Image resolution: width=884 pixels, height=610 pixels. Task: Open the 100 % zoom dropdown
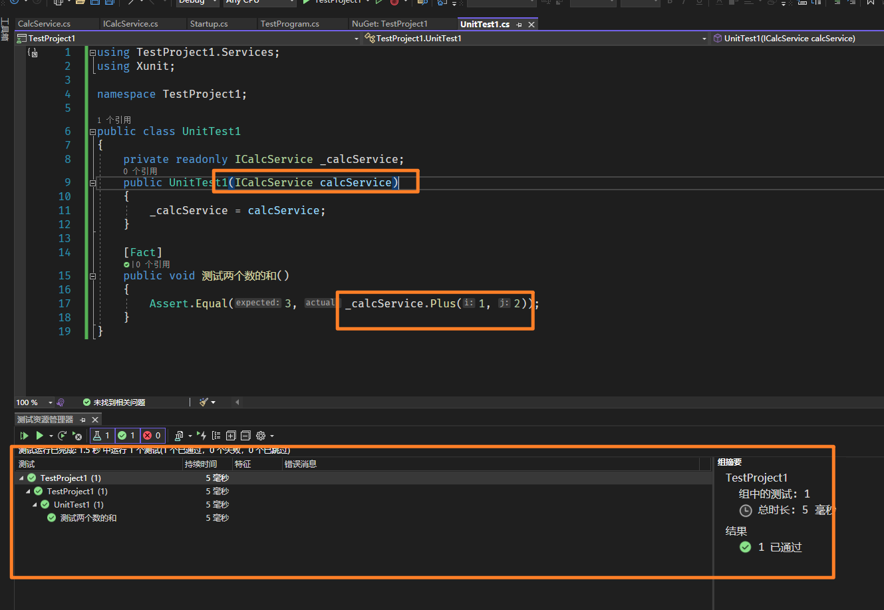(51, 402)
